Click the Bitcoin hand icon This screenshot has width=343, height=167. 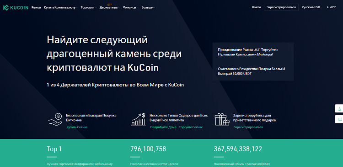[55, 119]
